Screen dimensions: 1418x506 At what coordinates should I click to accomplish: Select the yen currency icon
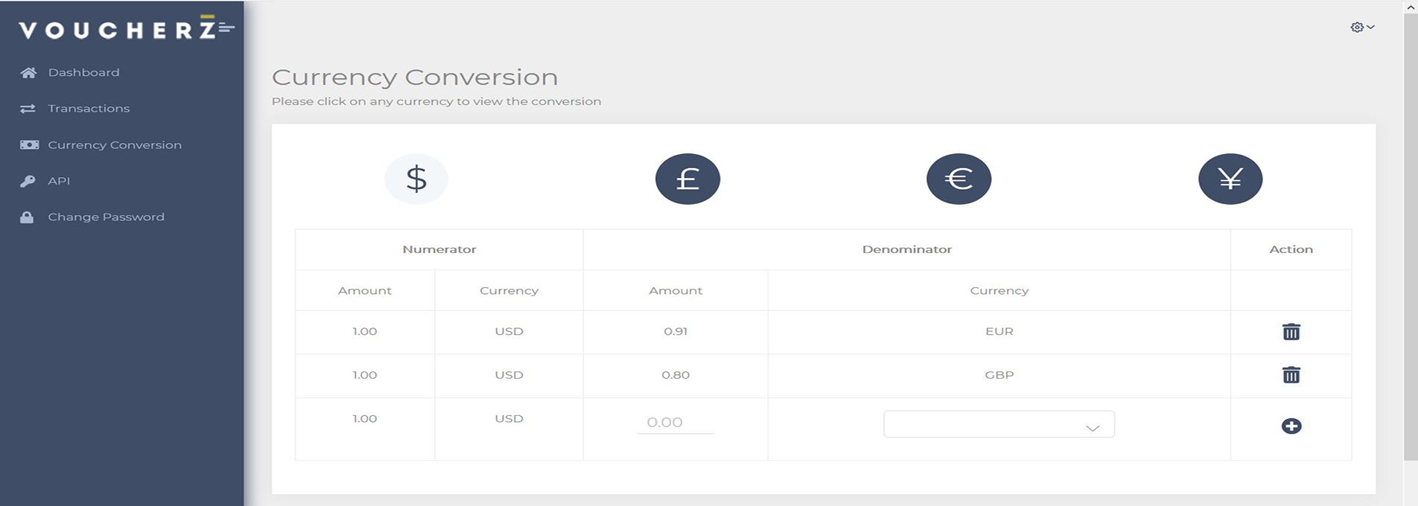(x=1230, y=179)
